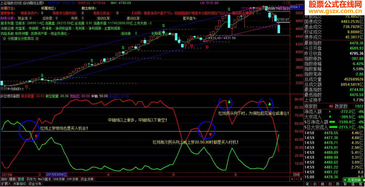Viewport: 365px width, 187px height.
Task: Click the 上证换手 value 1.73%
Action: point(358,100)
